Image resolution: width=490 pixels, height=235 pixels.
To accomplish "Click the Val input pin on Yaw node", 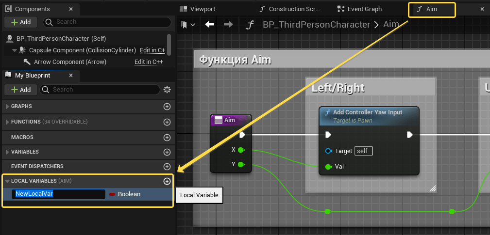I will coord(328,167).
